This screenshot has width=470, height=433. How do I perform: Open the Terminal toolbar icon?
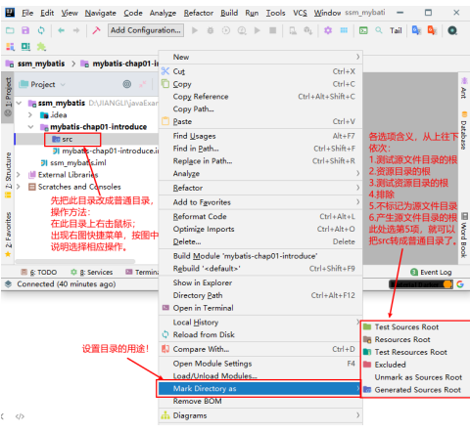click(x=363, y=30)
